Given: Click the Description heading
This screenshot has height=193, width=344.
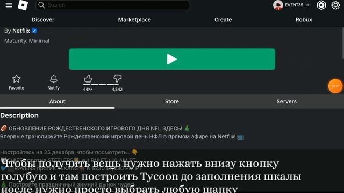Looking at the screenshot, I should 19,116.
